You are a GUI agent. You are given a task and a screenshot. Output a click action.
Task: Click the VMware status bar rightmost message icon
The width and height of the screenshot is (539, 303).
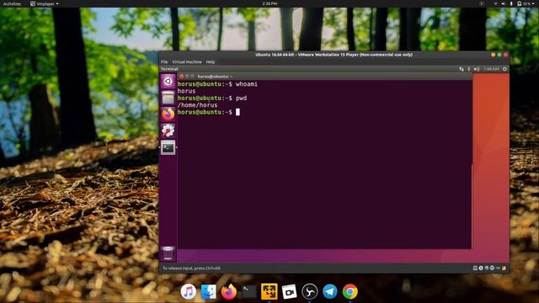tap(504, 268)
